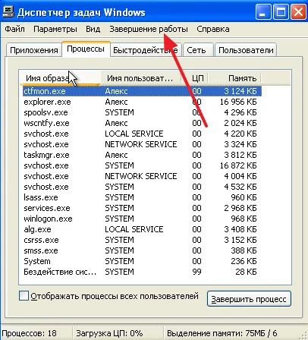Click the 99 CPU value
This screenshot has height=340, width=308.
pos(196,272)
